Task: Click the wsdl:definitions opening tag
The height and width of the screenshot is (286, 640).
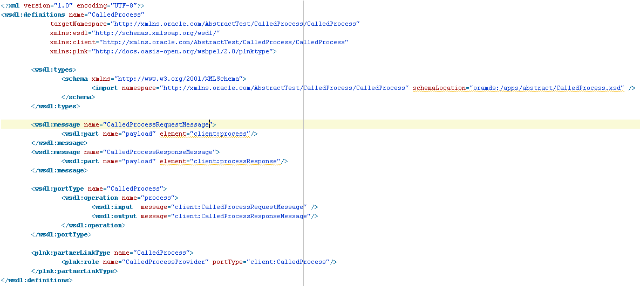Action: pyautogui.click(x=35, y=15)
